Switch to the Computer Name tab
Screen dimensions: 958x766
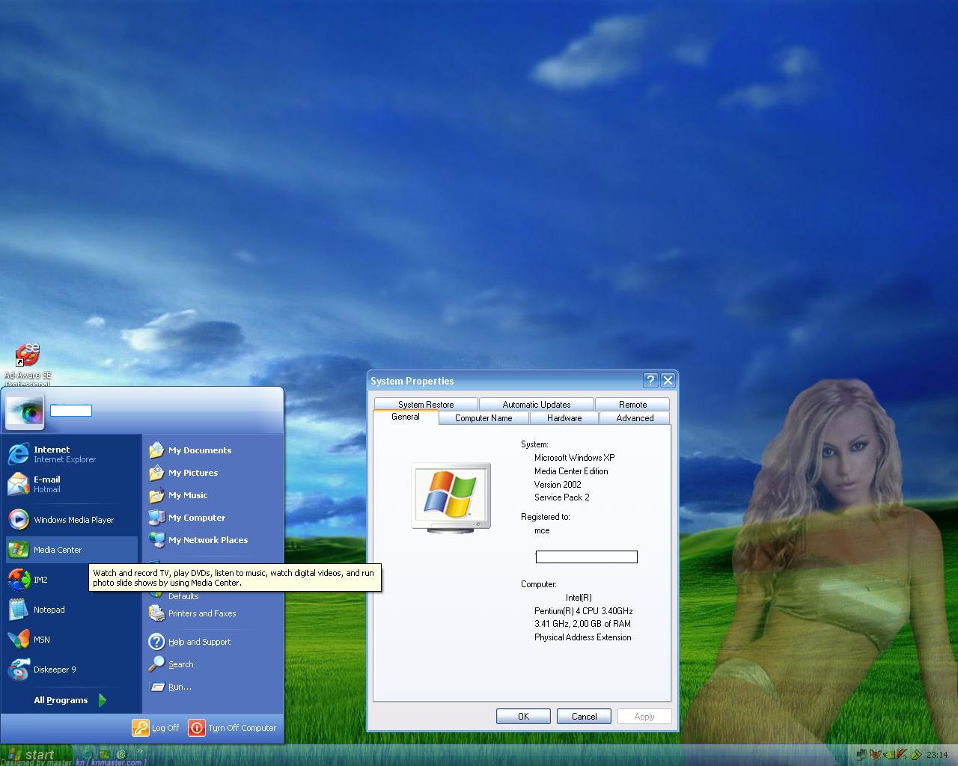483,418
